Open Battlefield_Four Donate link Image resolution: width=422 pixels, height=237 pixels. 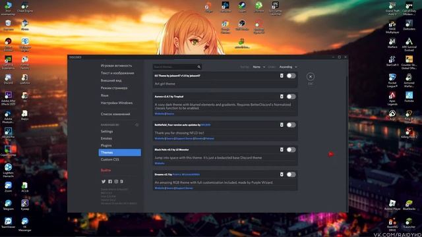click(x=199, y=138)
